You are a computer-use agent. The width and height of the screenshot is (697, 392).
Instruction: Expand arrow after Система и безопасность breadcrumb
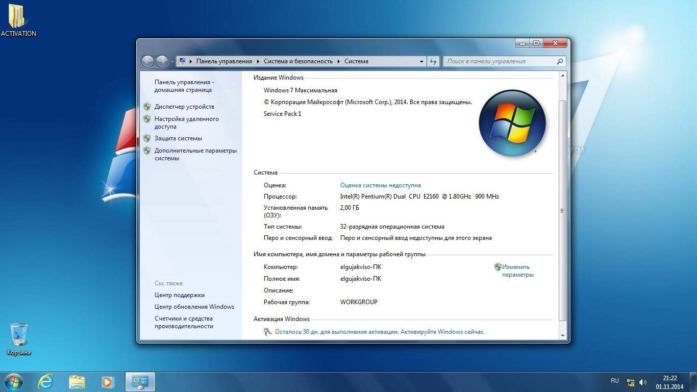[x=338, y=61]
